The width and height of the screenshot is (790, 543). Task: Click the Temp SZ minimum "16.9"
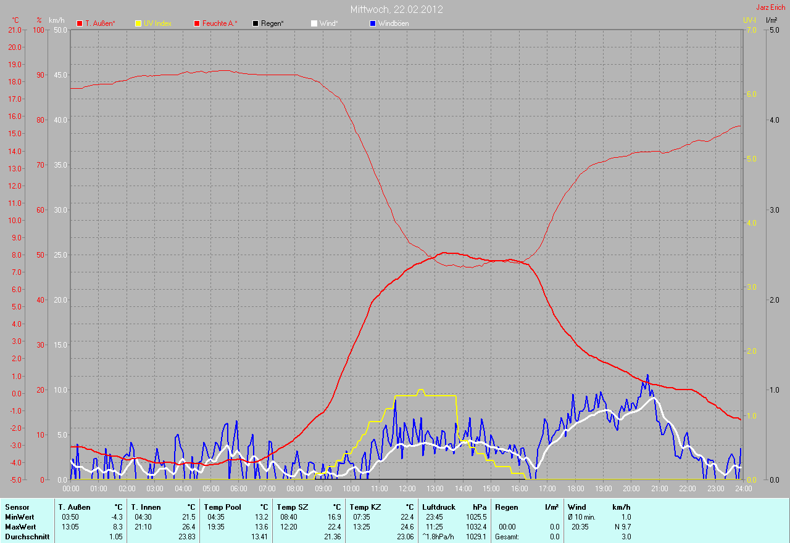[335, 517]
